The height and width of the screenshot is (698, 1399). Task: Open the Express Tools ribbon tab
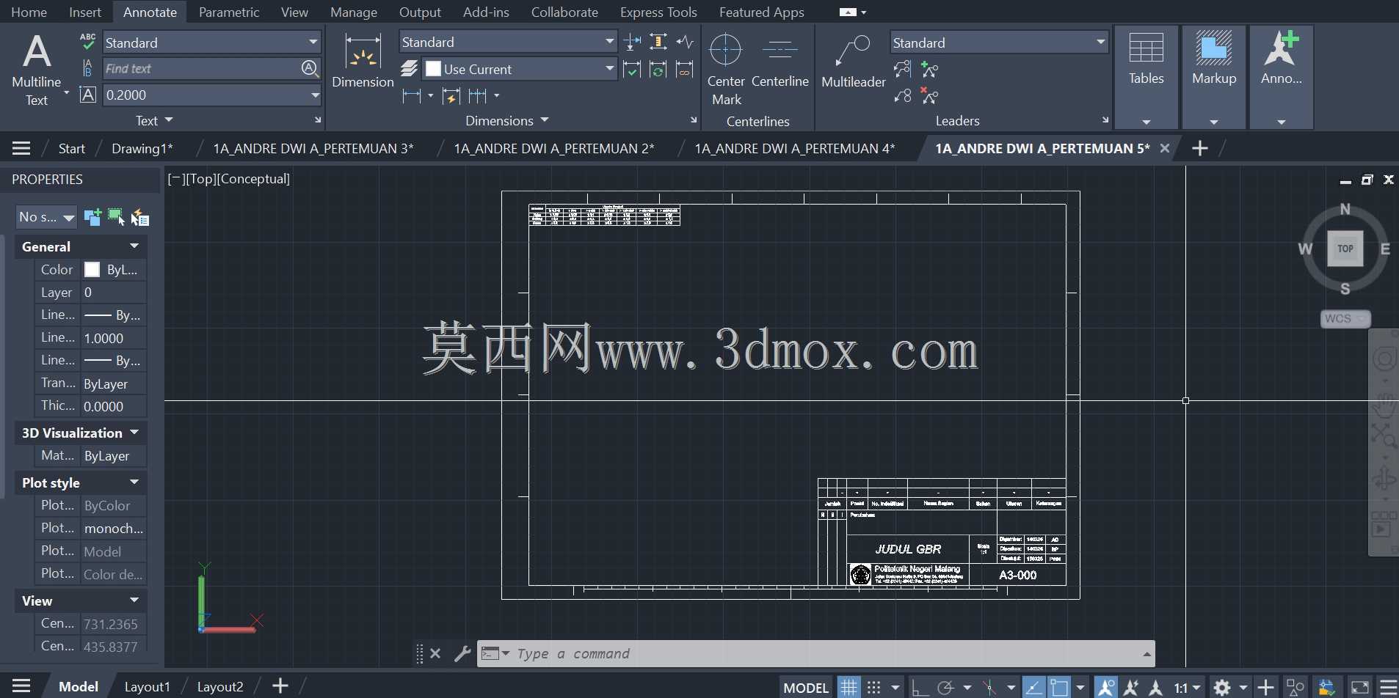(658, 12)
